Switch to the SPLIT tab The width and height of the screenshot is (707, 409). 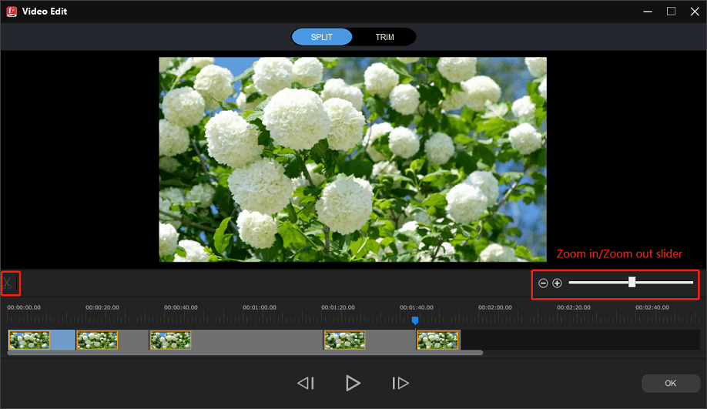[x=321, y=37]
